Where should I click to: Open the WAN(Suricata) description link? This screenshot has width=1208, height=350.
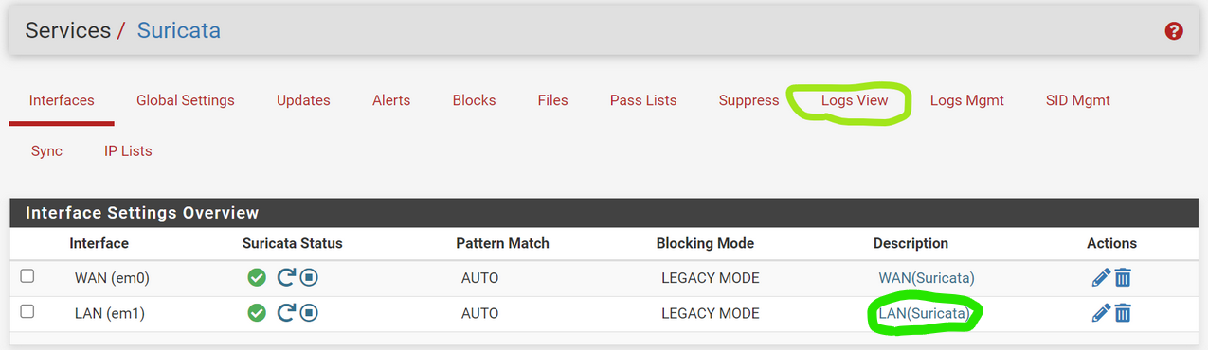927,278
